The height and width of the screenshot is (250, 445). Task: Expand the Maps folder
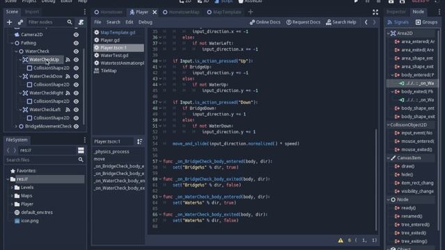point(12,196)
